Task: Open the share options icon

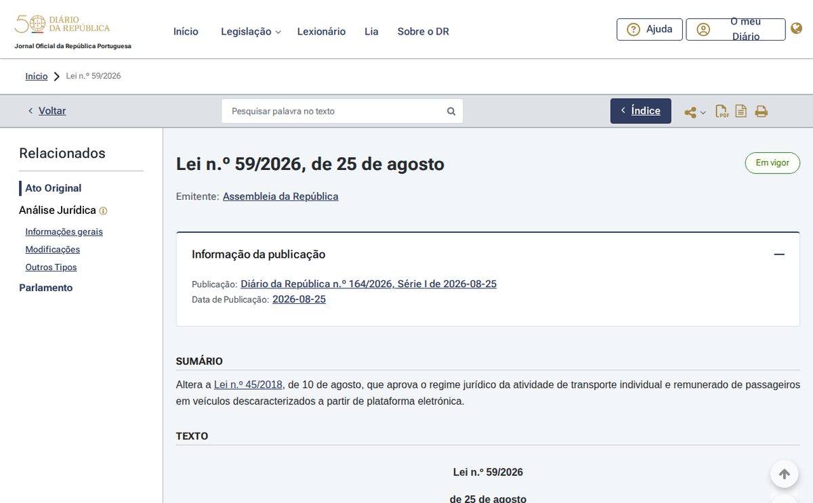Action: click(691, 112)
